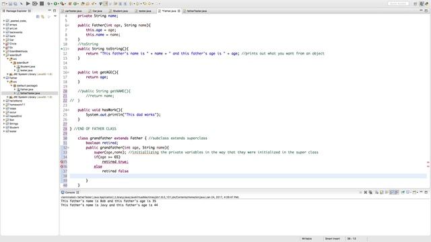The height and width of the screenshot is (242, 431).
Task: Click Collapse All in Package Explorer
Action: pos(38,16)
